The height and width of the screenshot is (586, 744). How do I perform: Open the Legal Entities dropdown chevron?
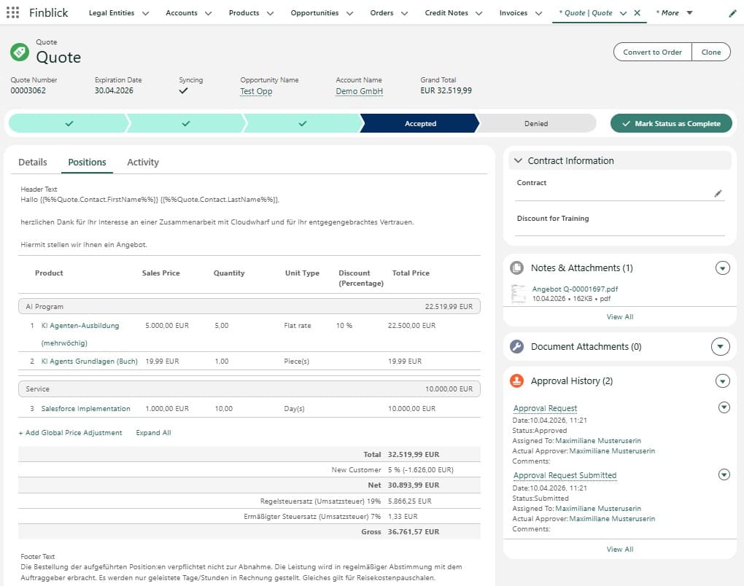(x=146, y=13)
